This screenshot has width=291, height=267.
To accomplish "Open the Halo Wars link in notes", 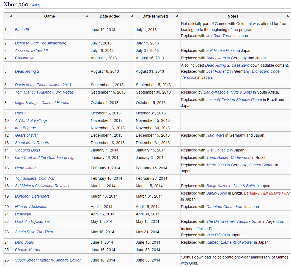I will [x=215, y=135].
